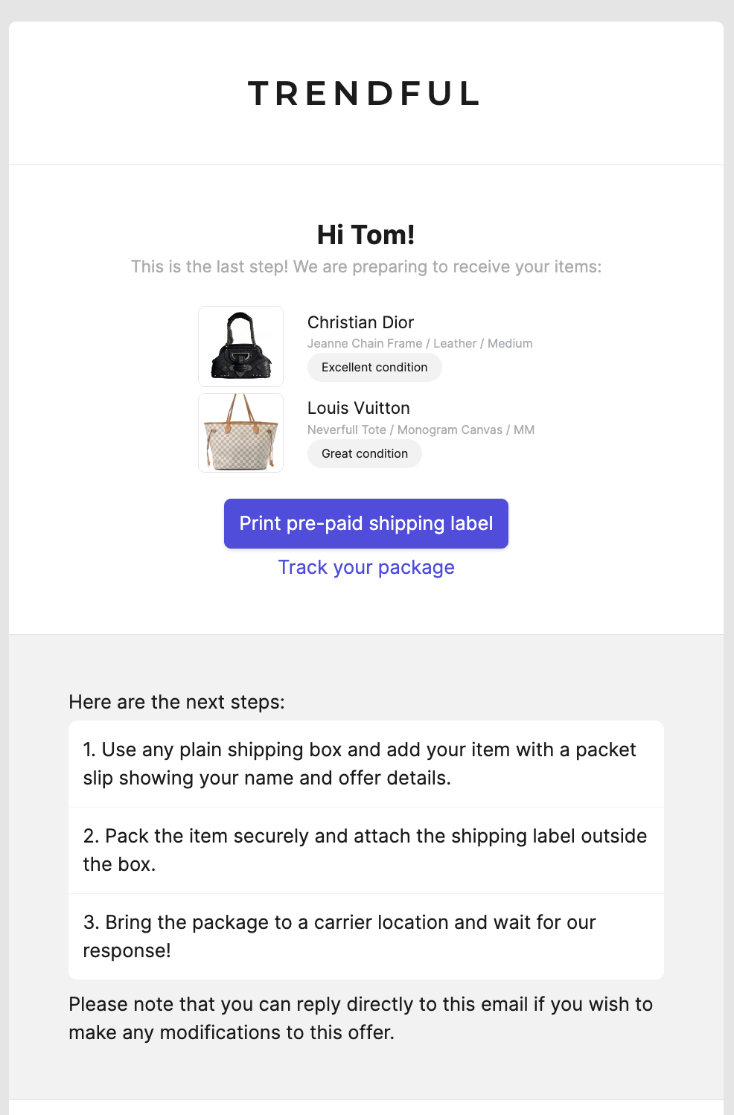
Task: Click 'Here are the next steps' heading
Action: coord(176,702)
